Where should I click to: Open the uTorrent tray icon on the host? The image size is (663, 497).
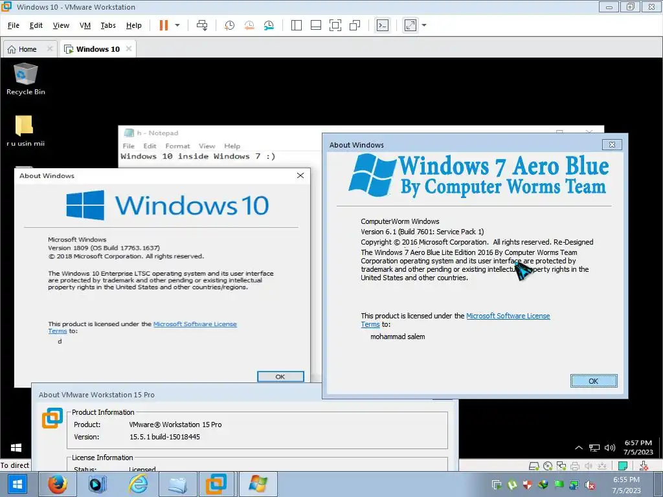(x=512, y=484)
